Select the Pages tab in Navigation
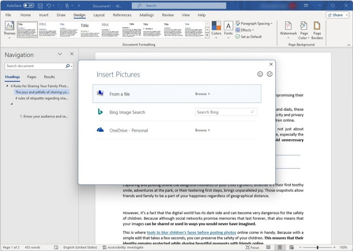This screenshot has width=353, height=251. tap(32, 77)
